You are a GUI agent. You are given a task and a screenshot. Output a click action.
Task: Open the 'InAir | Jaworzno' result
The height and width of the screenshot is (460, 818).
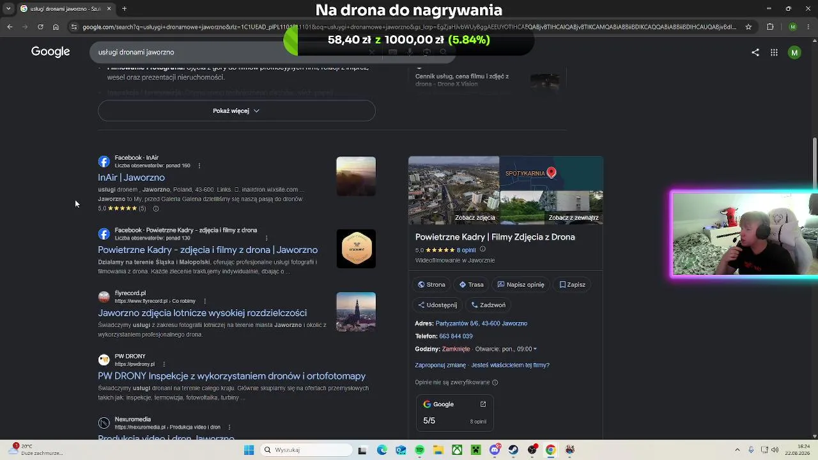[131, 178]
